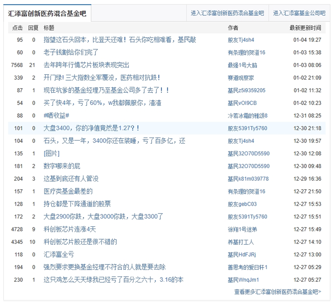
Task: Open the post 科创板芯片股还是很不错的
Action: click(80, 242)
